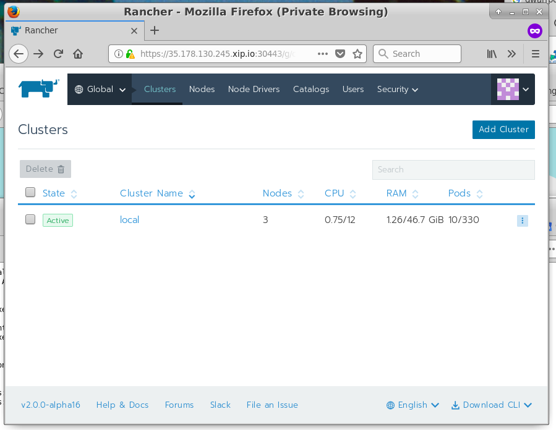
Task: Click the trash Delete button
Action: coord(45,169)
